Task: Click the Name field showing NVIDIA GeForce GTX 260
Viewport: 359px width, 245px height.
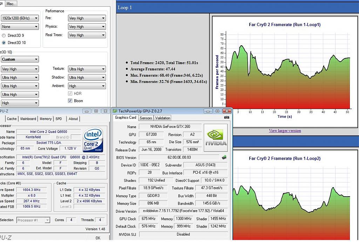Action: [x=170, y=126]
